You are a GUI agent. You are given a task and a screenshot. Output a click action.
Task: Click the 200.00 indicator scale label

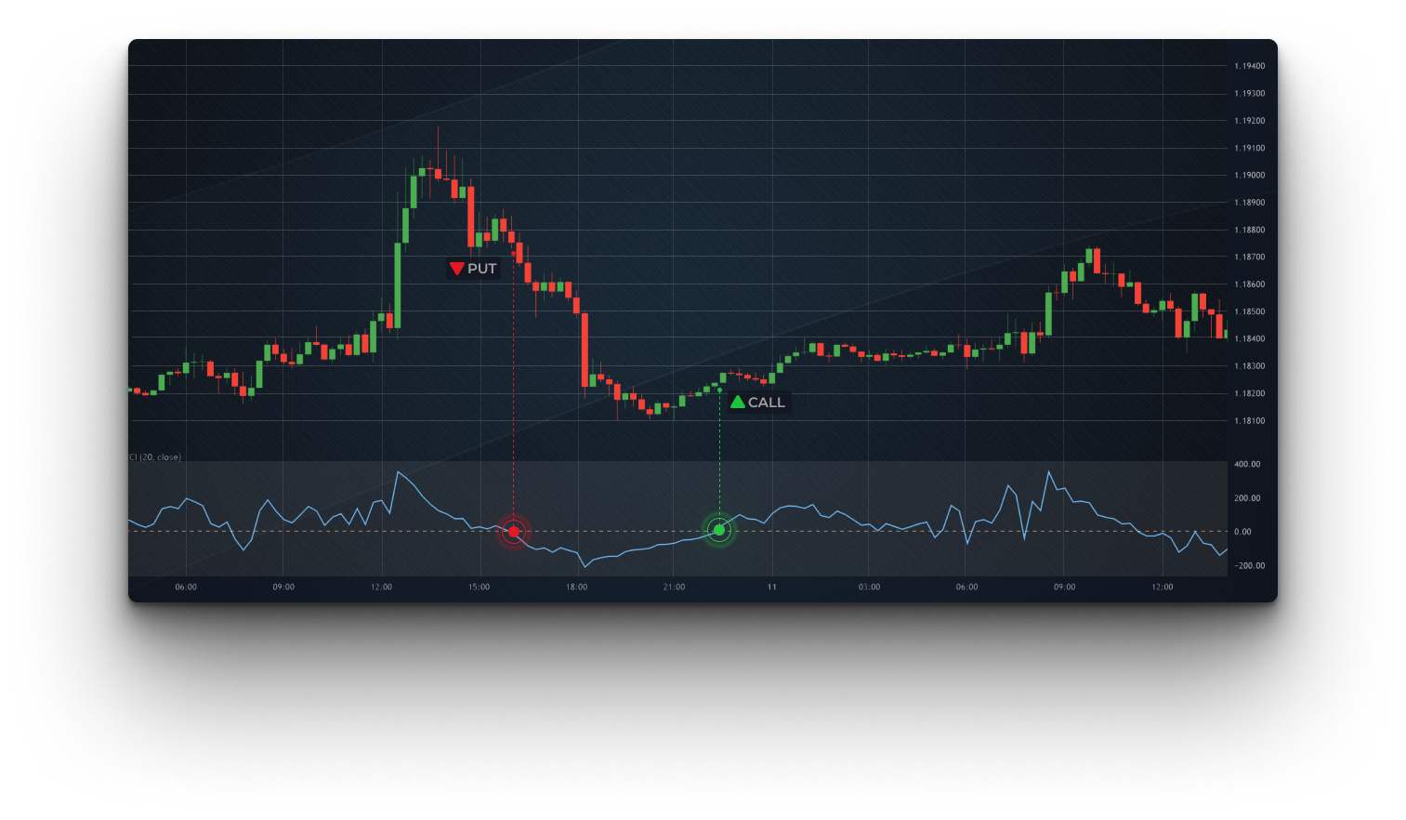tap(1247, 498)
